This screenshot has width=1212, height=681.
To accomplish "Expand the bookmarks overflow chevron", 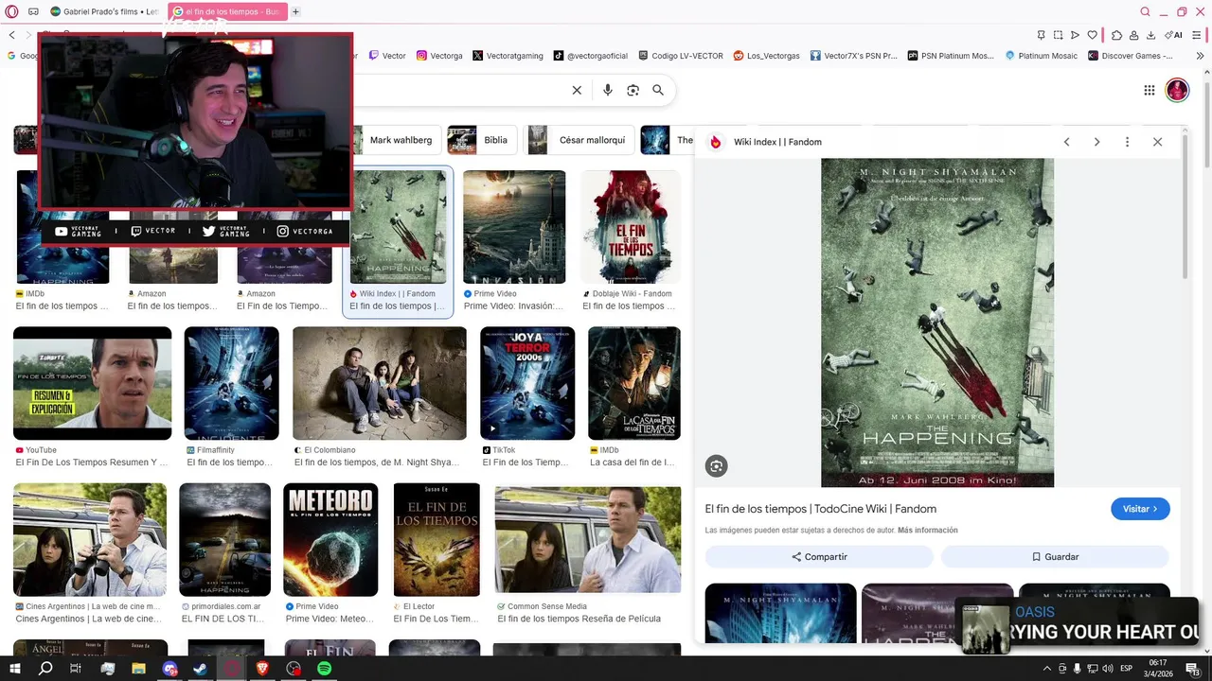I will pos(1198,56).
